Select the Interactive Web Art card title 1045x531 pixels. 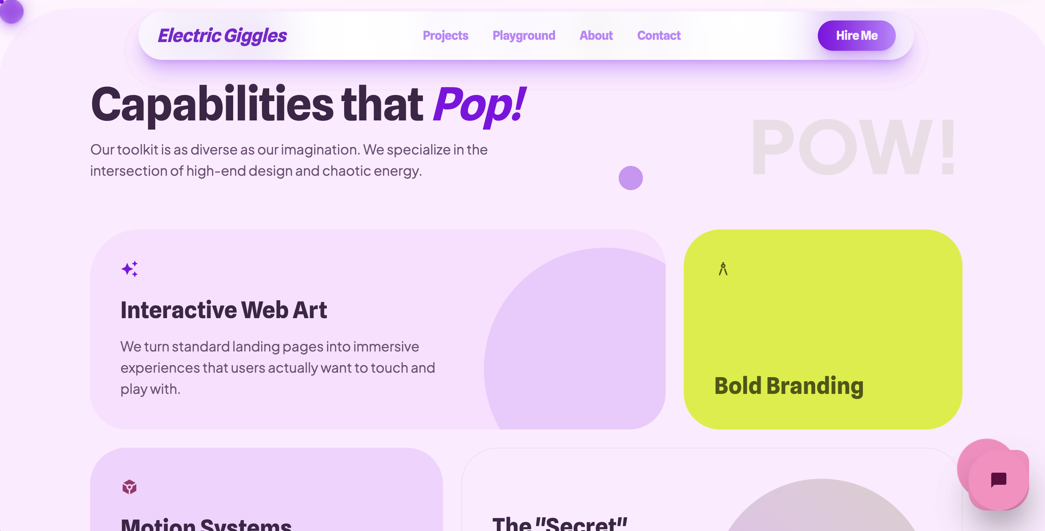tap(223, 310)
